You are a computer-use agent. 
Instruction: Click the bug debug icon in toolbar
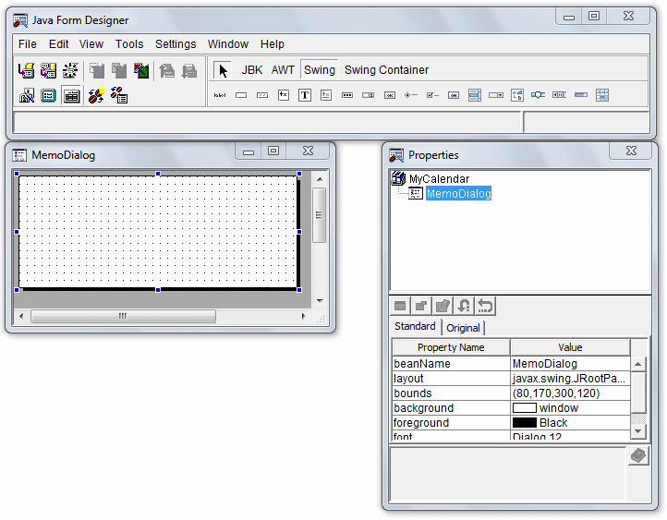point(95,95)
